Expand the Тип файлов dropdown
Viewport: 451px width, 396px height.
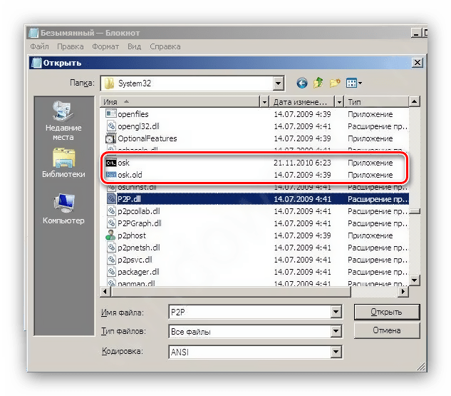point(336,332)
